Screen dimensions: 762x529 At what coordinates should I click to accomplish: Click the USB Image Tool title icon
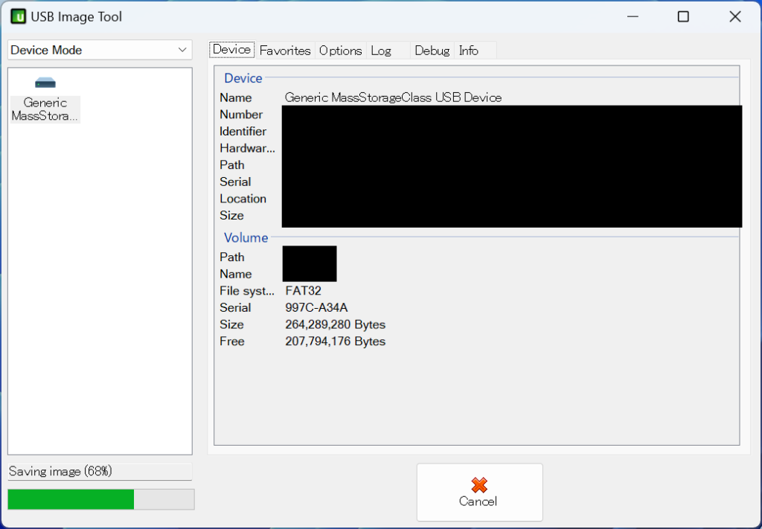tap(19, 16)
